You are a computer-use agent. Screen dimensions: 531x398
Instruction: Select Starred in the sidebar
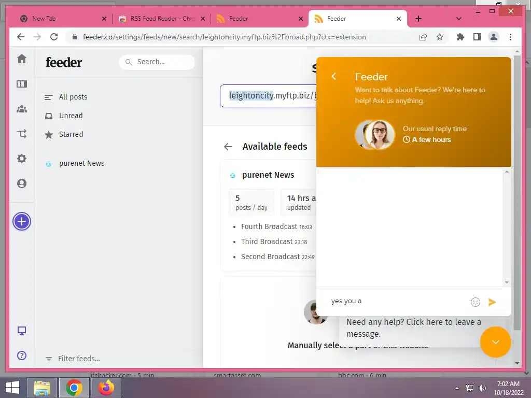(71, 134)
